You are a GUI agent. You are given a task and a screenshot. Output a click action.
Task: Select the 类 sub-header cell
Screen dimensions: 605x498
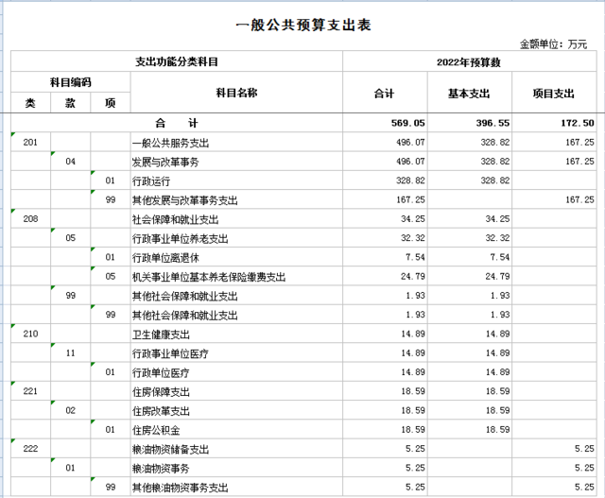point(30,103)
